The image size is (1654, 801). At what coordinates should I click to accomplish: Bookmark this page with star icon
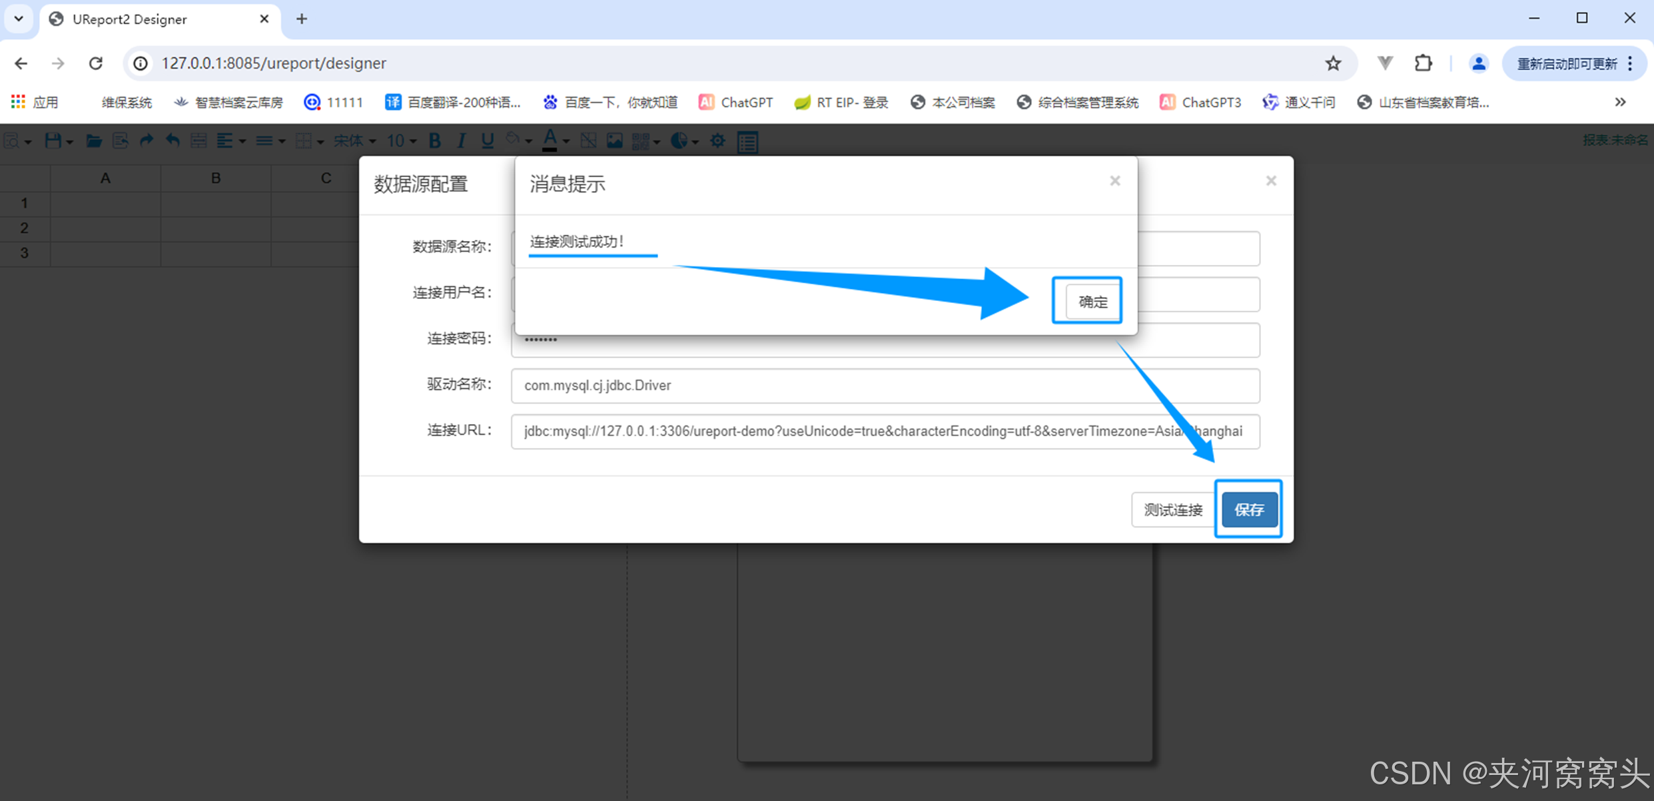point(1332,63)
